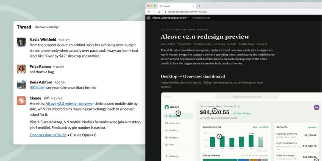Viewport: 322px width, 161px height.
Task: Click the $84,320.55 net worth figure
Action: click(214, 112)
